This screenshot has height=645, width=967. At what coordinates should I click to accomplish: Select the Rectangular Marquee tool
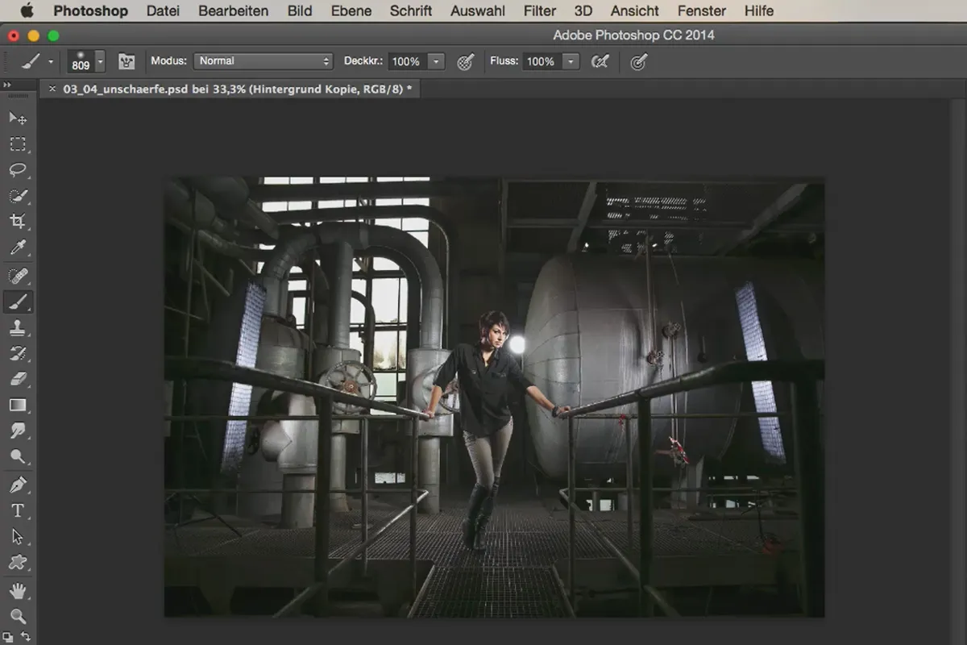point(18,144)
